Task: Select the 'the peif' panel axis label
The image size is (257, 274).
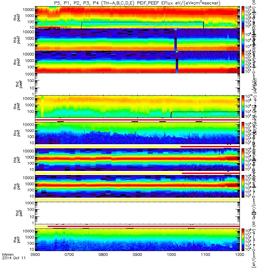Action: [17, 239]
